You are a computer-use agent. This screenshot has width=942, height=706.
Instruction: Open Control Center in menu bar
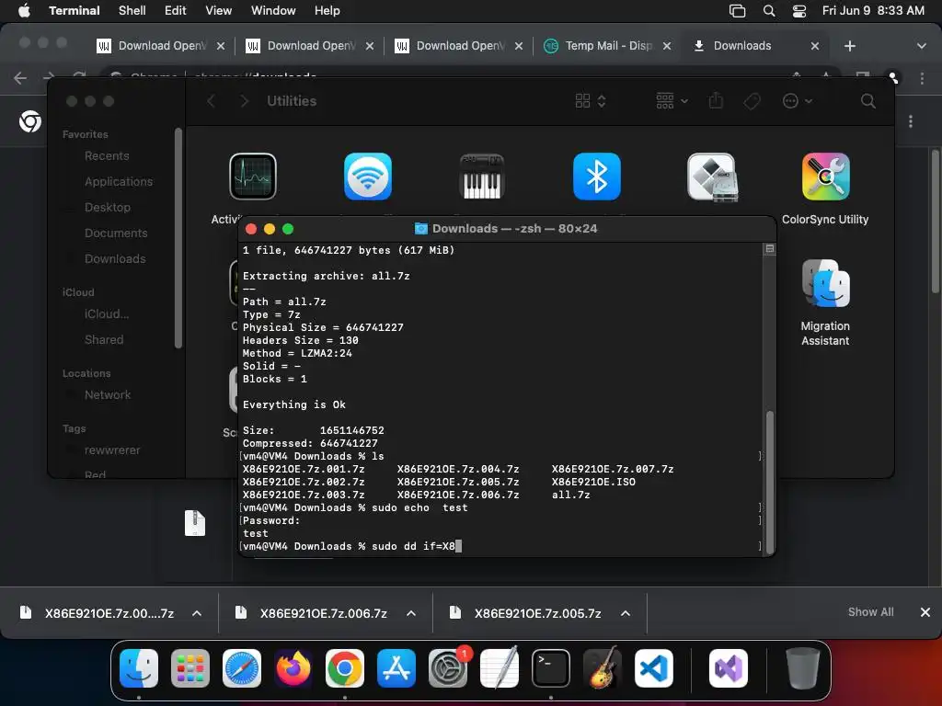click(799, 11)
